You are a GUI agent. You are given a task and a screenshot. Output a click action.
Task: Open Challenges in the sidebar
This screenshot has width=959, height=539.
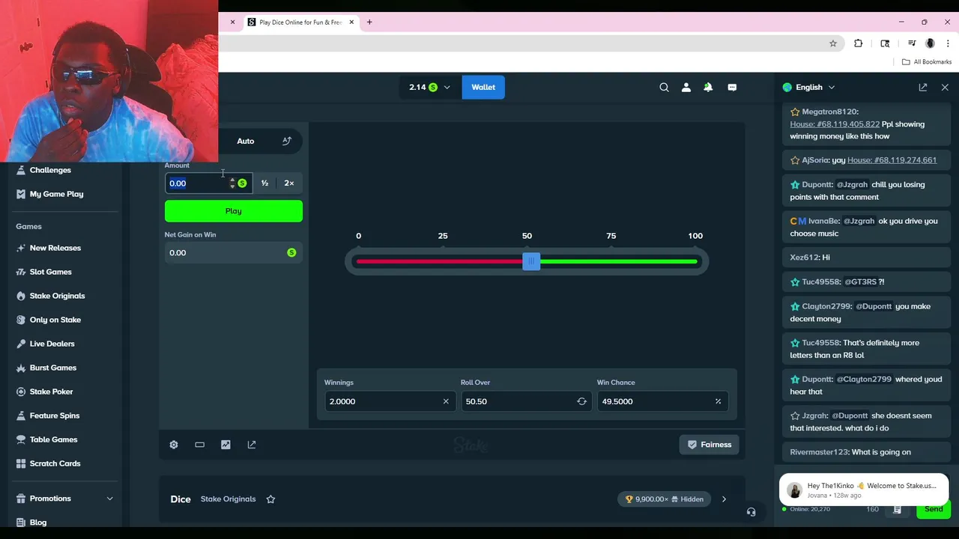50,170
